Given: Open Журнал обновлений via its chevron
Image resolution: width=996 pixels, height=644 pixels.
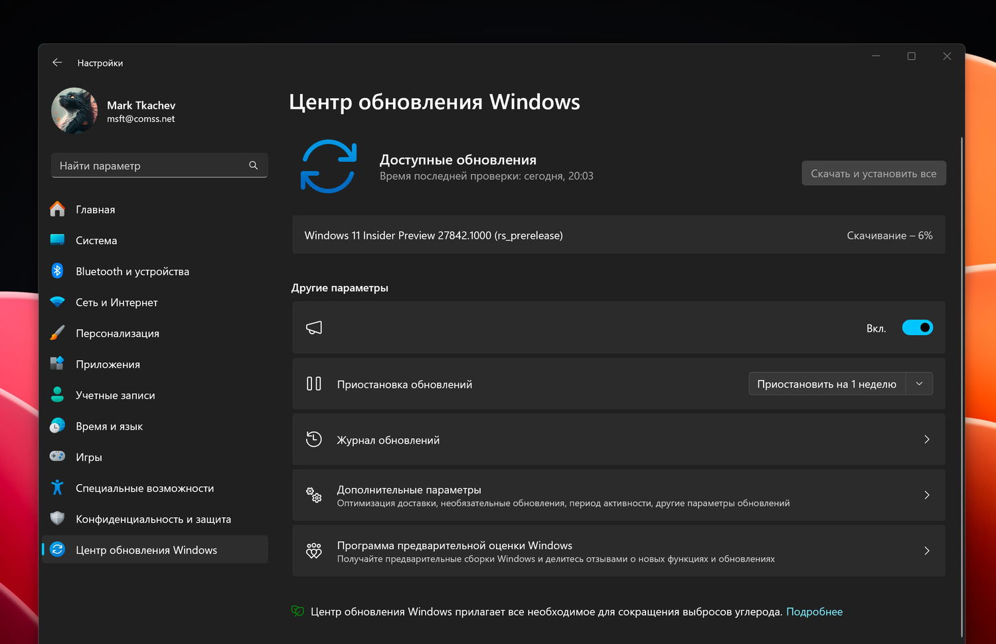Looking at the screenshot, I should [927, 439].
